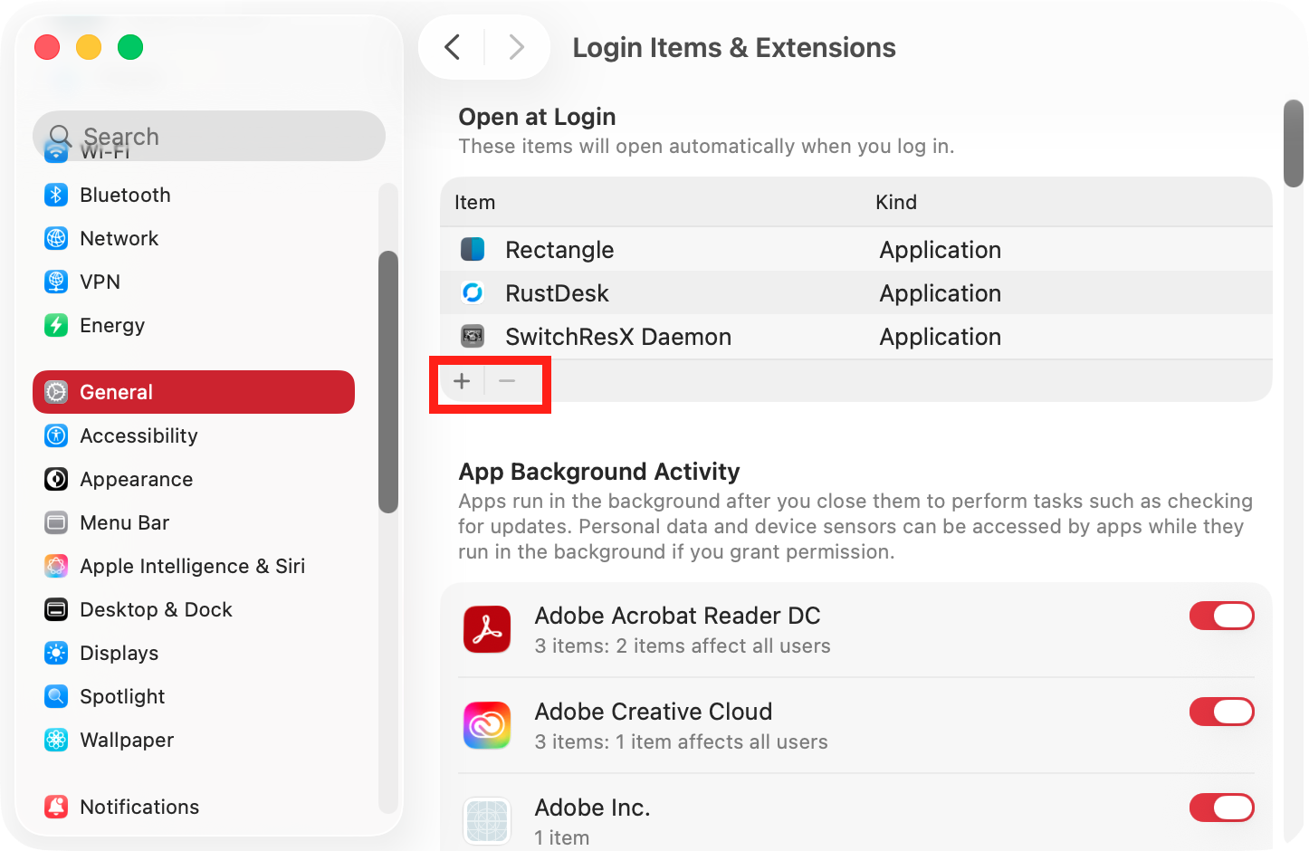The image size is (1309, 851).
Task: Click the RustDesk app icon
Action: 473,292
